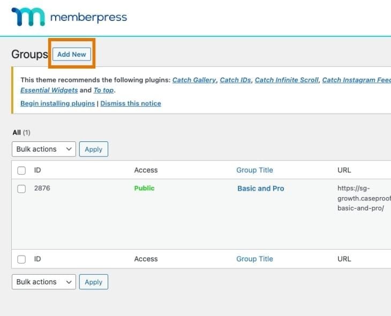Toggle select-all checkbox in table footer
The height and width of the screenshot is (316, 391).
coord(21,259)
